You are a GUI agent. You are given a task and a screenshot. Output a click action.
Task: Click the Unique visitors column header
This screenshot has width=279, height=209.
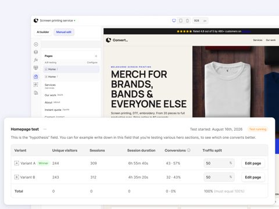[x=65, y=150]
